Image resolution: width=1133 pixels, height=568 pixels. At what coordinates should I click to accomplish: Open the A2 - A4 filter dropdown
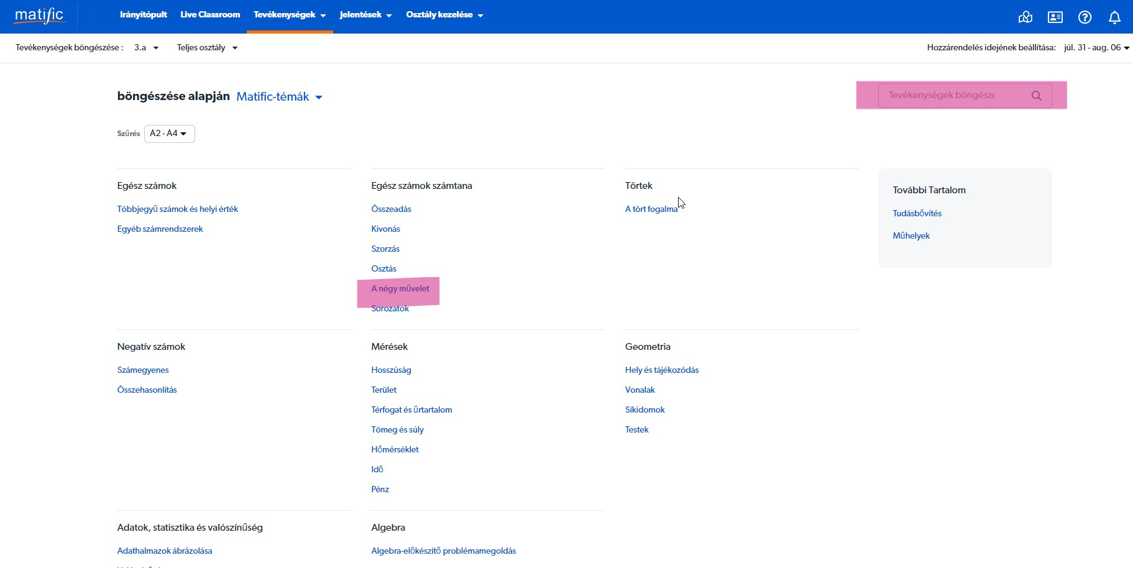click(x=169, y=134)
